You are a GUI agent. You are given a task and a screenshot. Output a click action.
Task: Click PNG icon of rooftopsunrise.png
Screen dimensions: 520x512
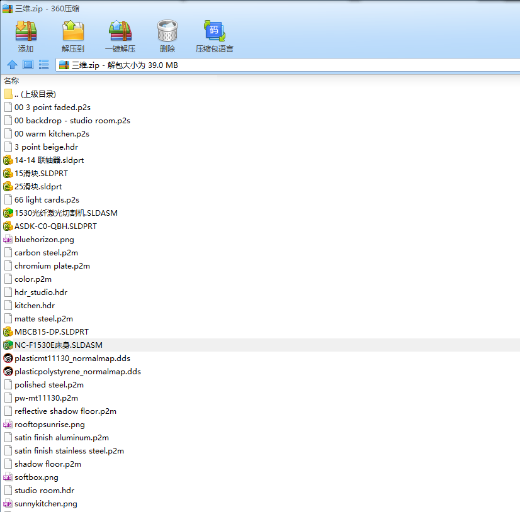[x=8, y=425]
